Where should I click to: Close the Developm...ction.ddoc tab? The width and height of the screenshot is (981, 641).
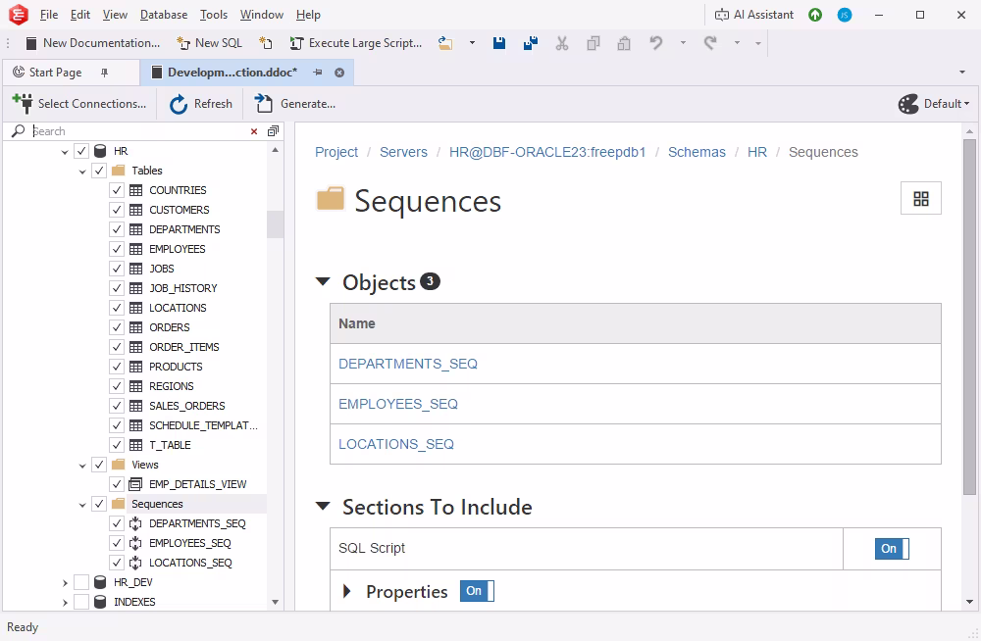coord(339,73)
